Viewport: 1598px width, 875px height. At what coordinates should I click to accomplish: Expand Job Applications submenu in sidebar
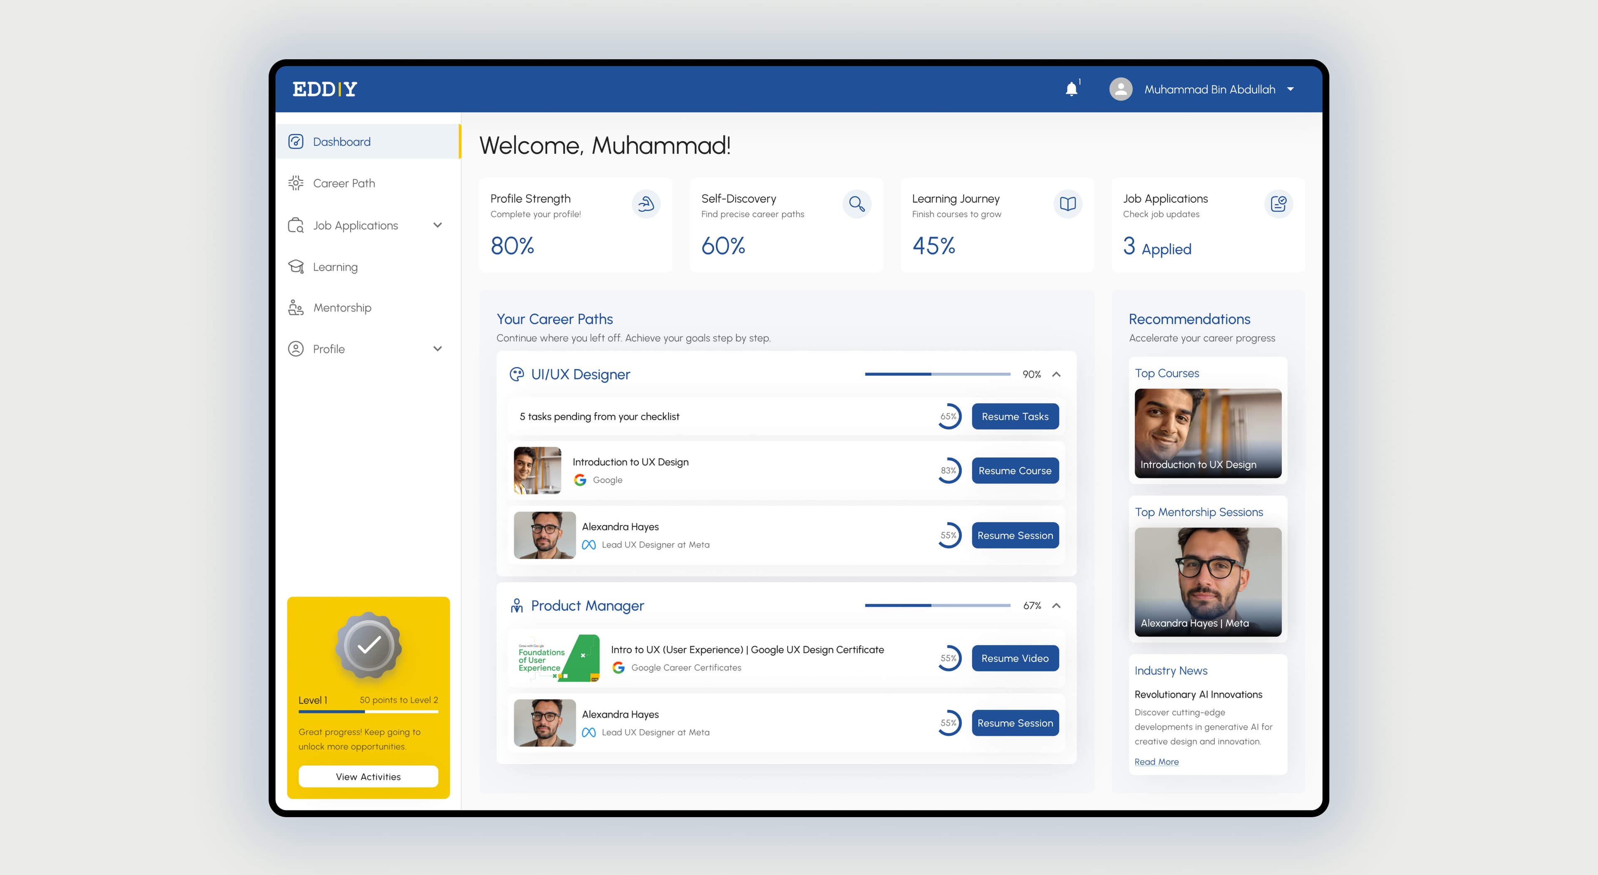pyautogui.click(x=437, y=225)
